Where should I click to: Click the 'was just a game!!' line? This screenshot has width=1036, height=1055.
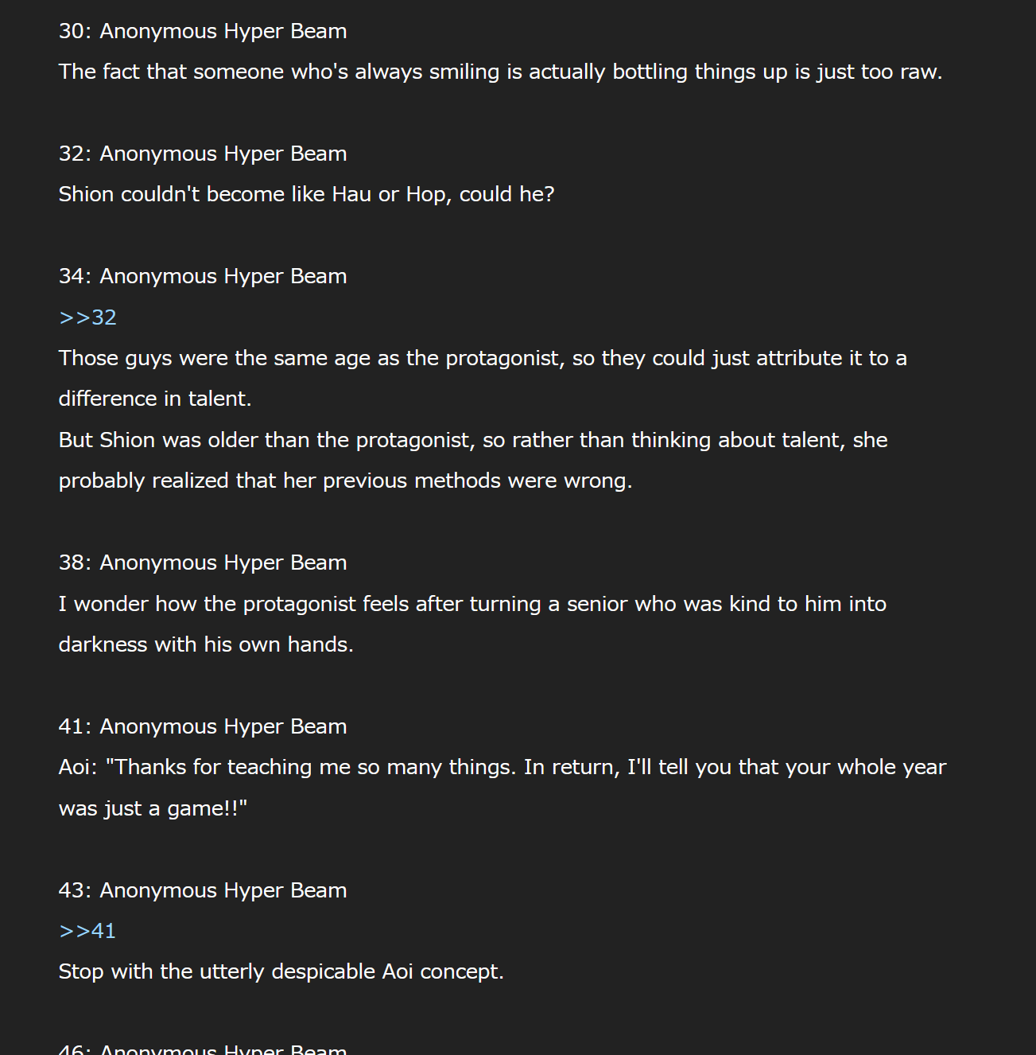(x=153, y=808)
